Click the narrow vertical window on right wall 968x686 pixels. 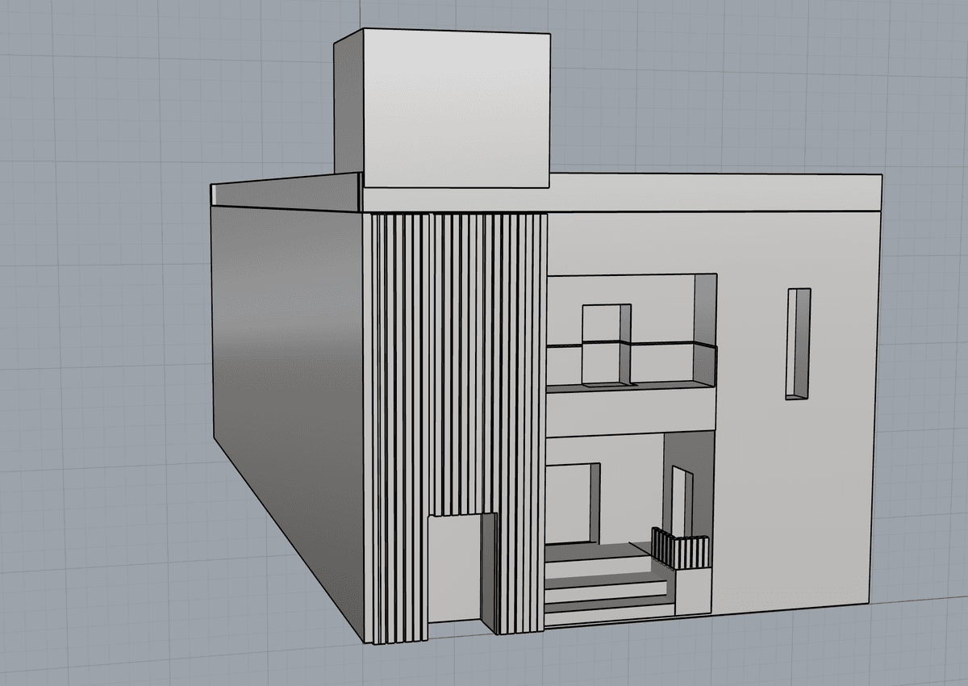(x=797, y=343)
